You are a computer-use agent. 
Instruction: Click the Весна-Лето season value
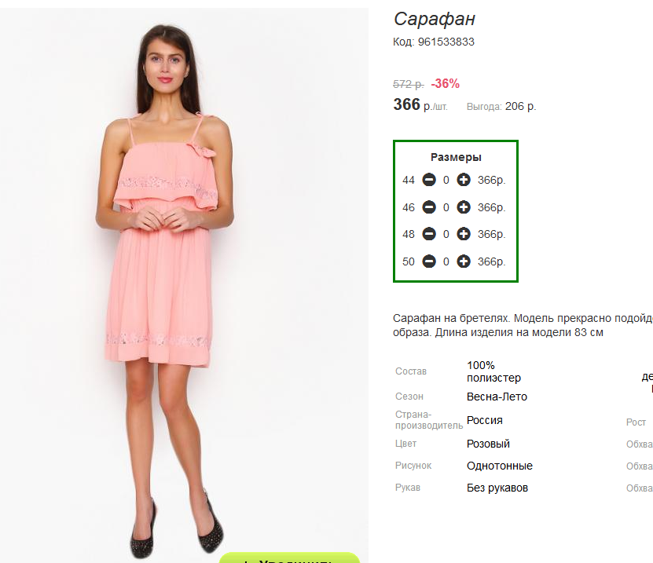coord(497,397)
